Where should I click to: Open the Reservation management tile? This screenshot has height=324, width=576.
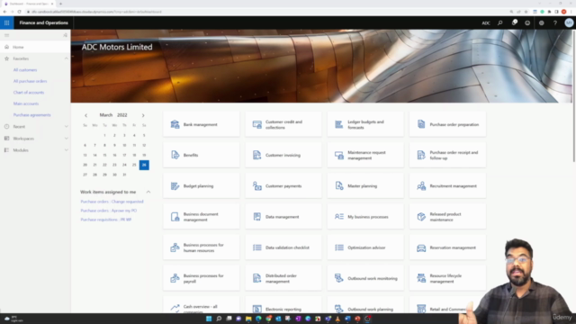[448, 247]
